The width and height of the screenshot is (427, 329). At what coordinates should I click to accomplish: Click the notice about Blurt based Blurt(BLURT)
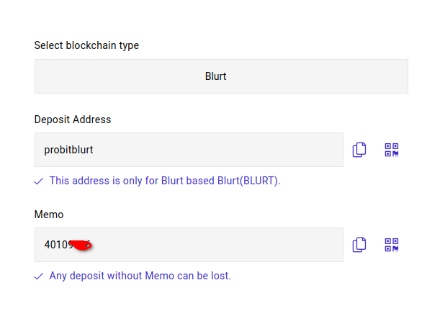click(165, 181)
